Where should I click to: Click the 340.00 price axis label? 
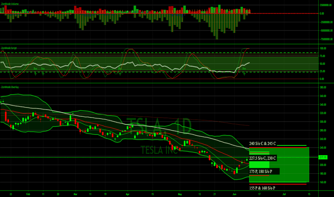323,105
